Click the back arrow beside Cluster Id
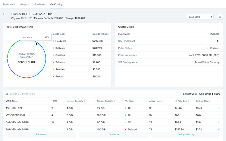 pyautogui.click(x=4, y=14)
